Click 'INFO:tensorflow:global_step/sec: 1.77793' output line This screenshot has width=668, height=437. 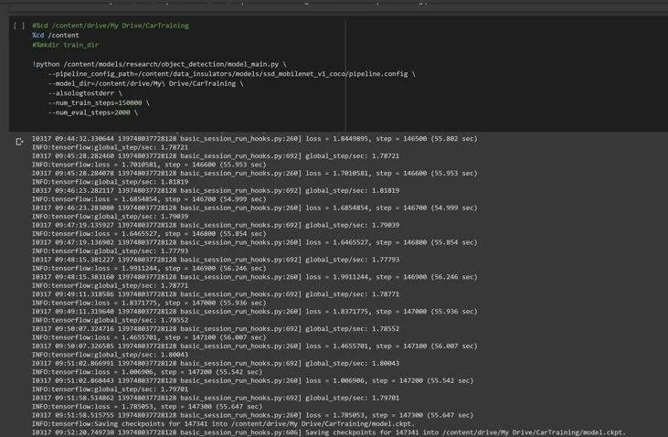click(x=110, y=250)
